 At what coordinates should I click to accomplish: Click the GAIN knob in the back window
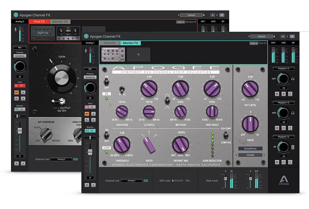coord(62,78)
